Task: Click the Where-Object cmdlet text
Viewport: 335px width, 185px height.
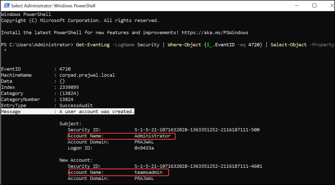Action: [x=184, y=45]
